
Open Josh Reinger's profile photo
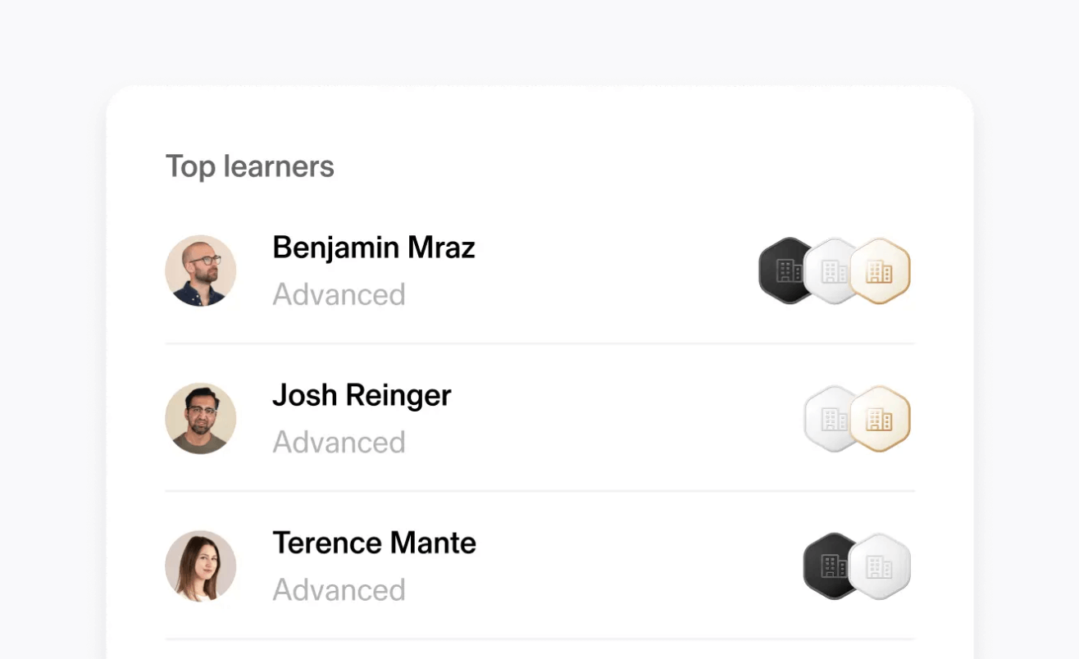tap(201, 418)
